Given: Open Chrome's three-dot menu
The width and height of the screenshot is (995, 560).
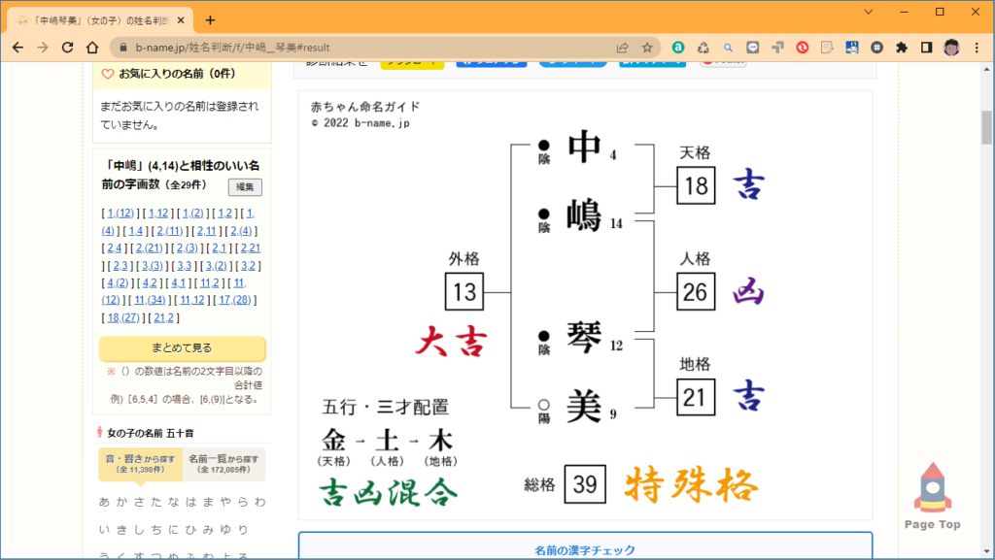Looking at the screenshot, I should 977,46.
